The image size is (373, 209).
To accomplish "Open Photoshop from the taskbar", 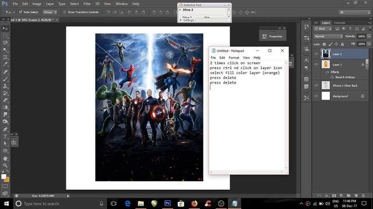I will click(x=167, y=203).
